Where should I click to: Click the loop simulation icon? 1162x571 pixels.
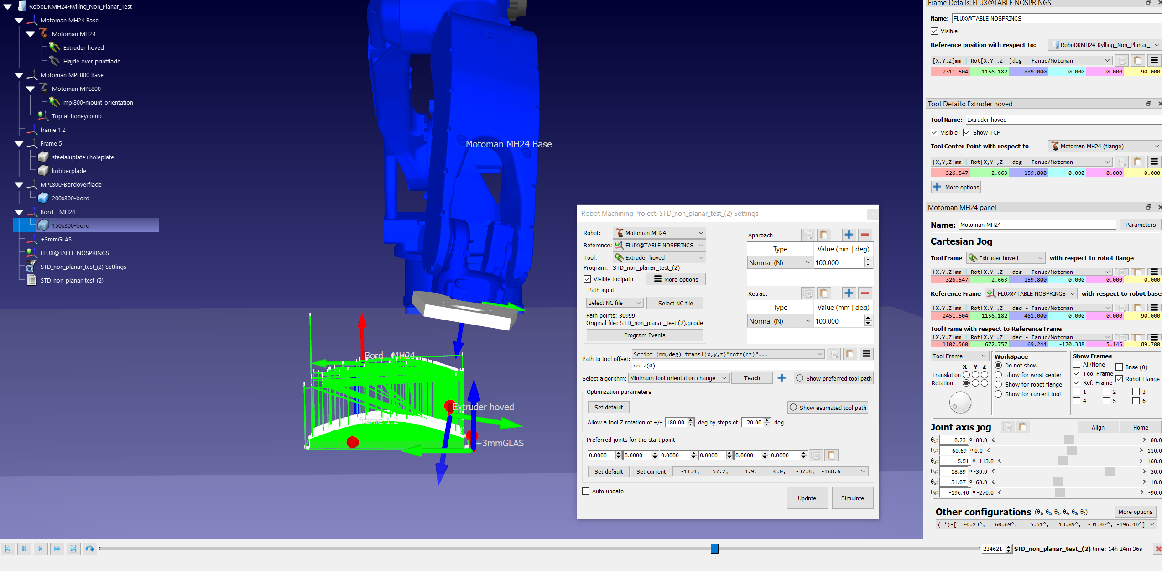coord(90,549)
